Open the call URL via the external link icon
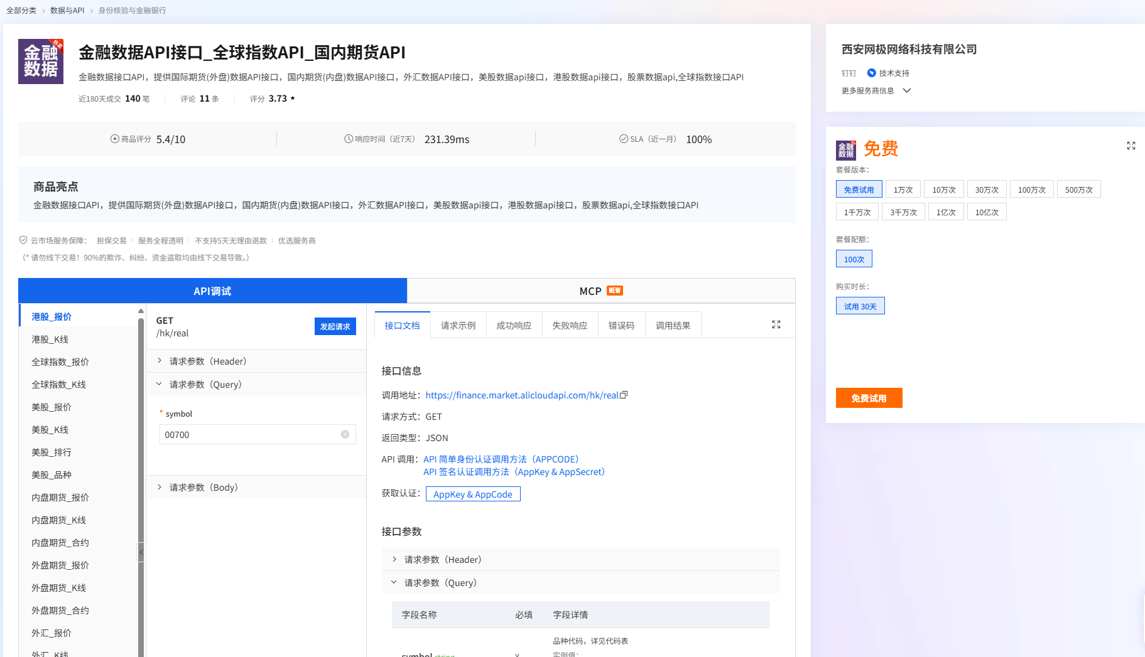 pyautogui.click(x=624, y=395)
